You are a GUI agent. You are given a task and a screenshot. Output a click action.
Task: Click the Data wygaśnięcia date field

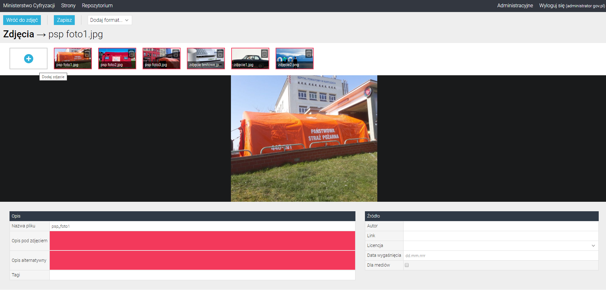click(x=501, y=256)
